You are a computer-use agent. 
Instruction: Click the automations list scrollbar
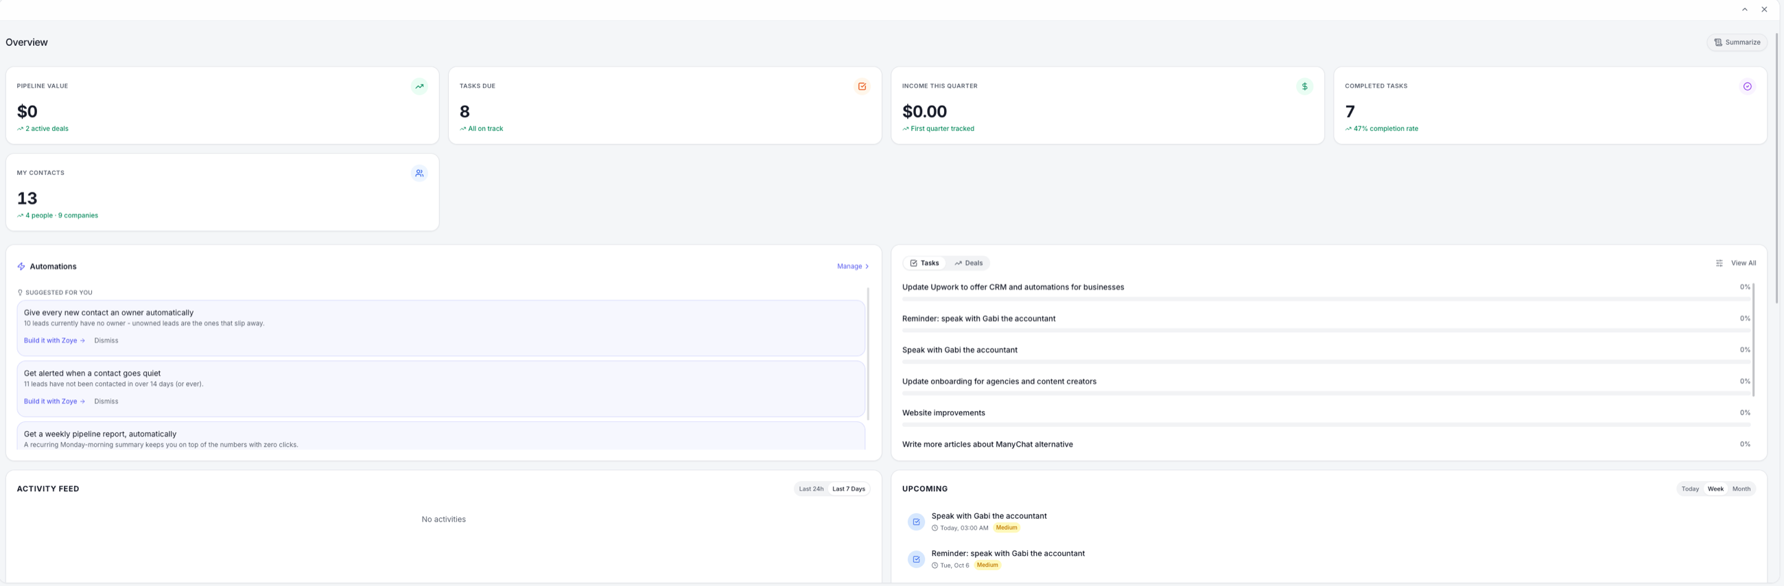click(x=868, y=353)
